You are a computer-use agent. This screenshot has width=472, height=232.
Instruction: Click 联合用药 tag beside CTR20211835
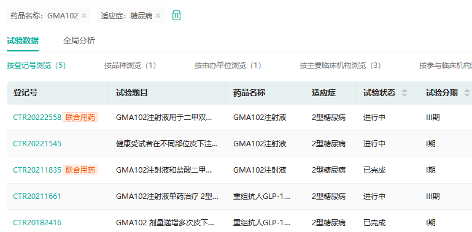[80, 170]
